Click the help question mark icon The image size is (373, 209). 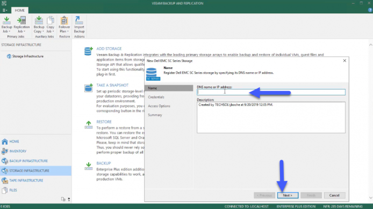[x=370, y=10]
